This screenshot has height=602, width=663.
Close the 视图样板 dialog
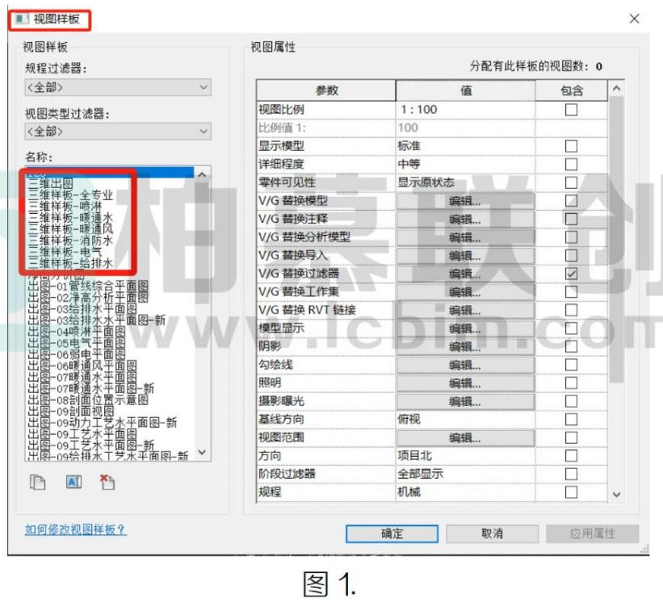pyautogui.click(x=634, y=19)
